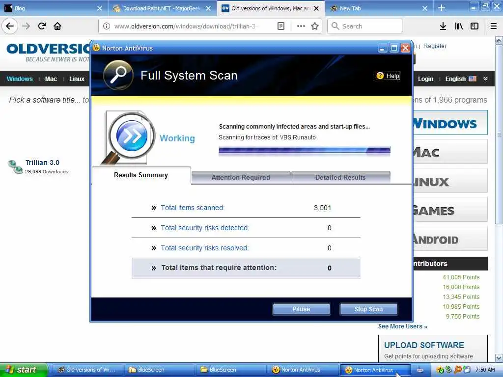Screen dimensions: 503x377
Task: Click the Register link on OldVersion
Action: 435,46
